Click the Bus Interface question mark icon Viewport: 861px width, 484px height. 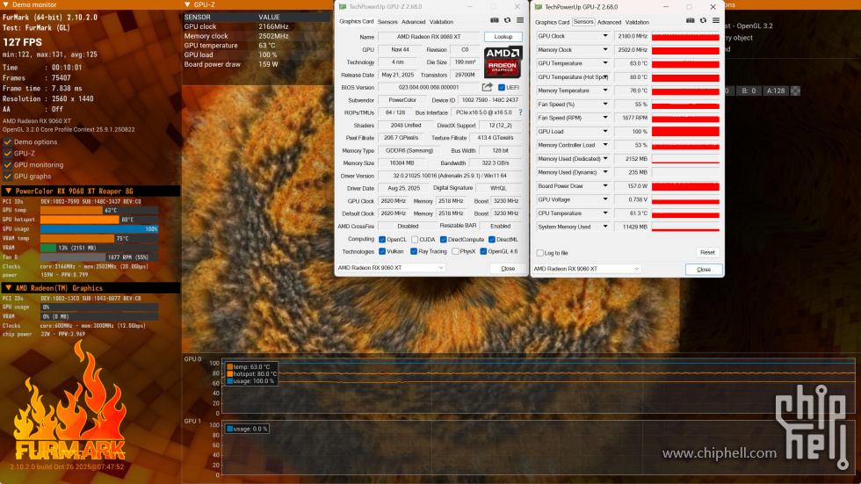[x=519, y=112]
